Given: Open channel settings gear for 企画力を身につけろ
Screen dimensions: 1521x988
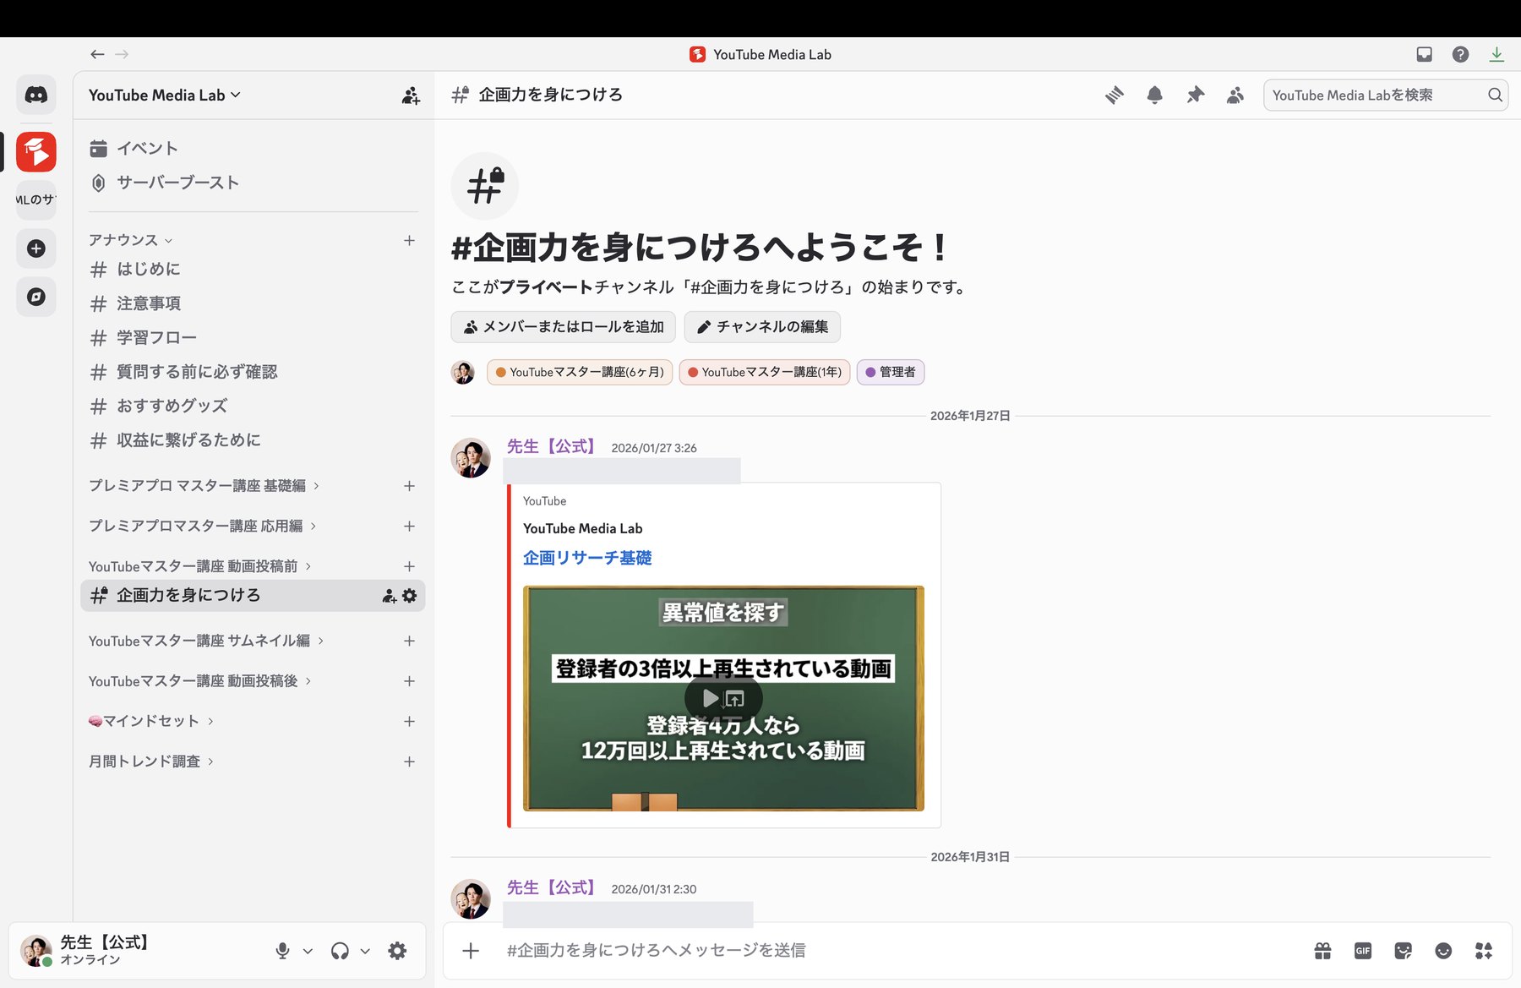Looking at the screenshot, I should coord(410,596).
